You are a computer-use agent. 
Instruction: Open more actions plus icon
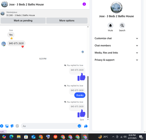point(2,126)
